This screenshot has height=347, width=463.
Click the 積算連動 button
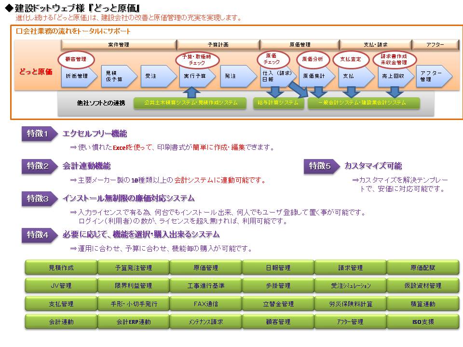(x=423, y=304)
